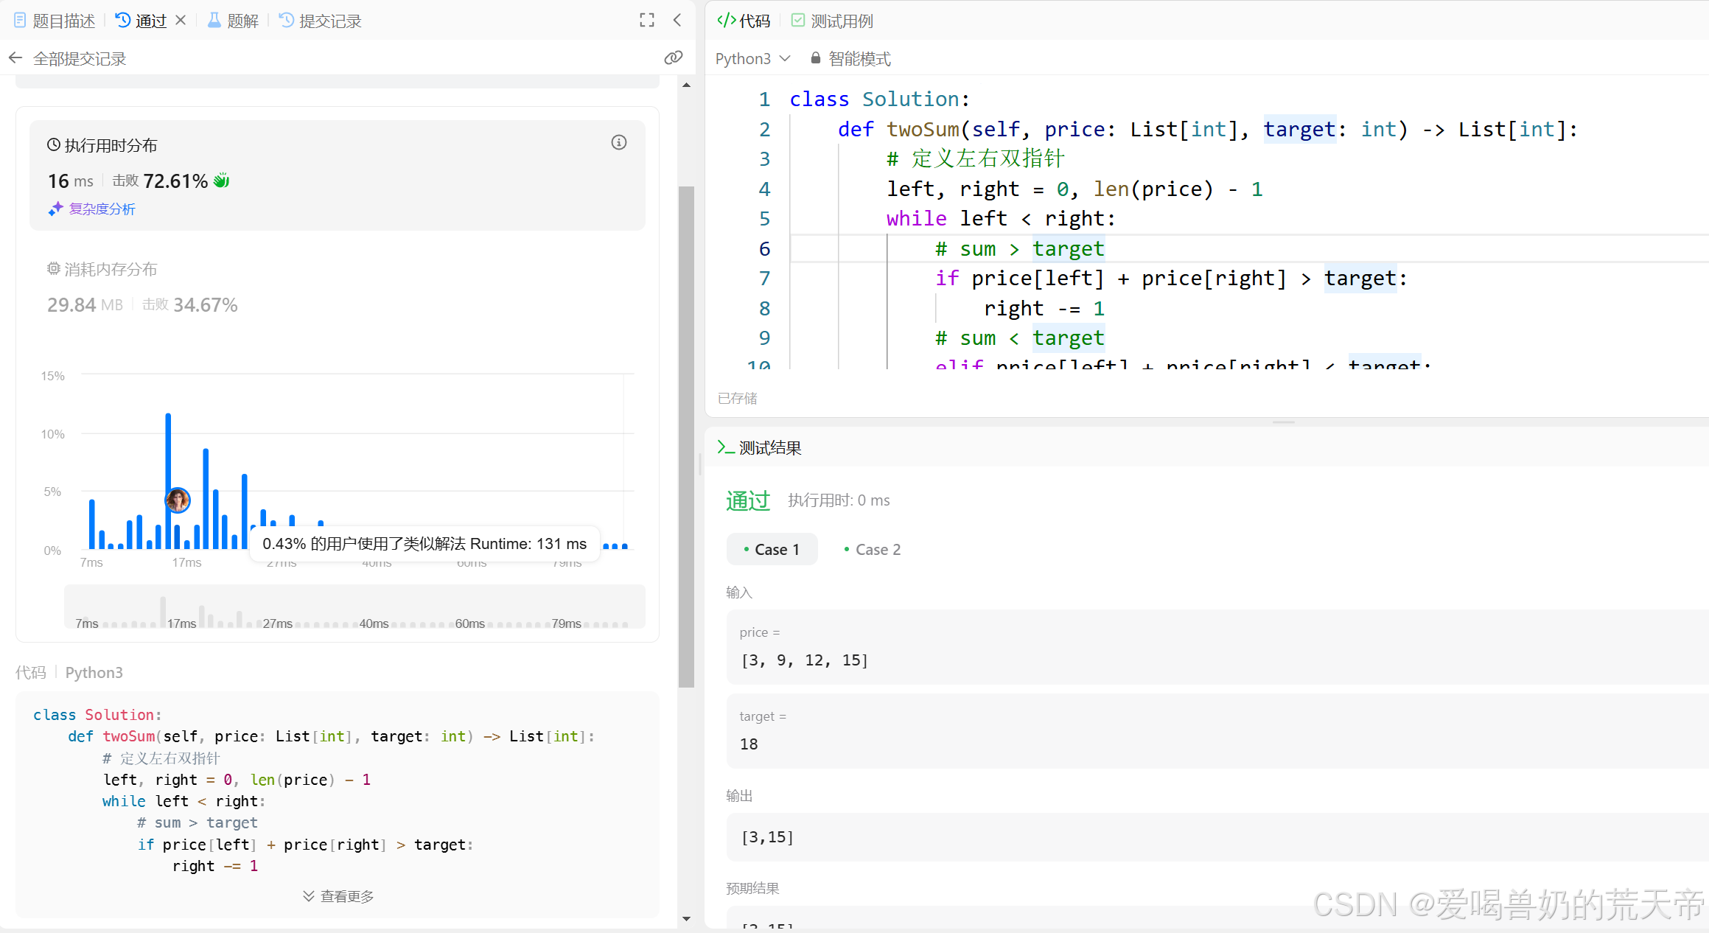
Task: Open 复杂度分析
Action: pos(92,209)
